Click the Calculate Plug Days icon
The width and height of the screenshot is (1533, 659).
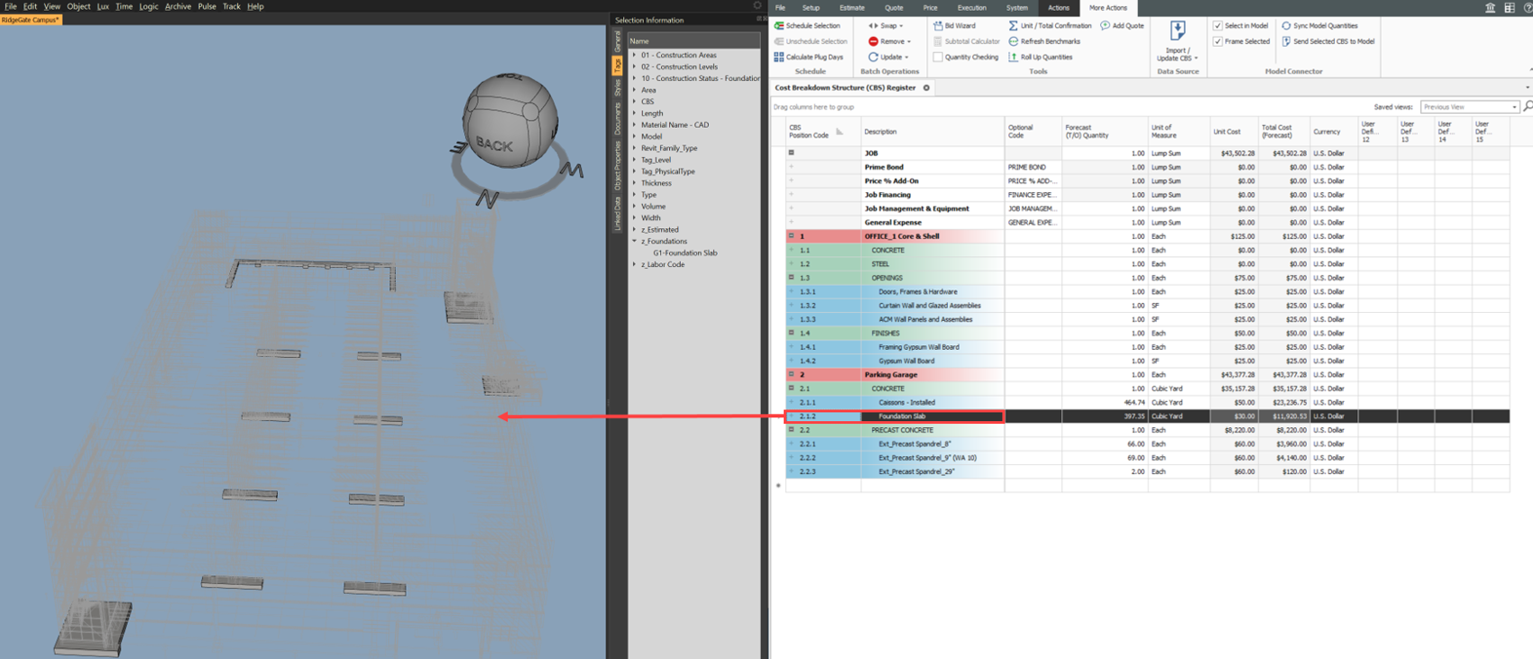779,57
